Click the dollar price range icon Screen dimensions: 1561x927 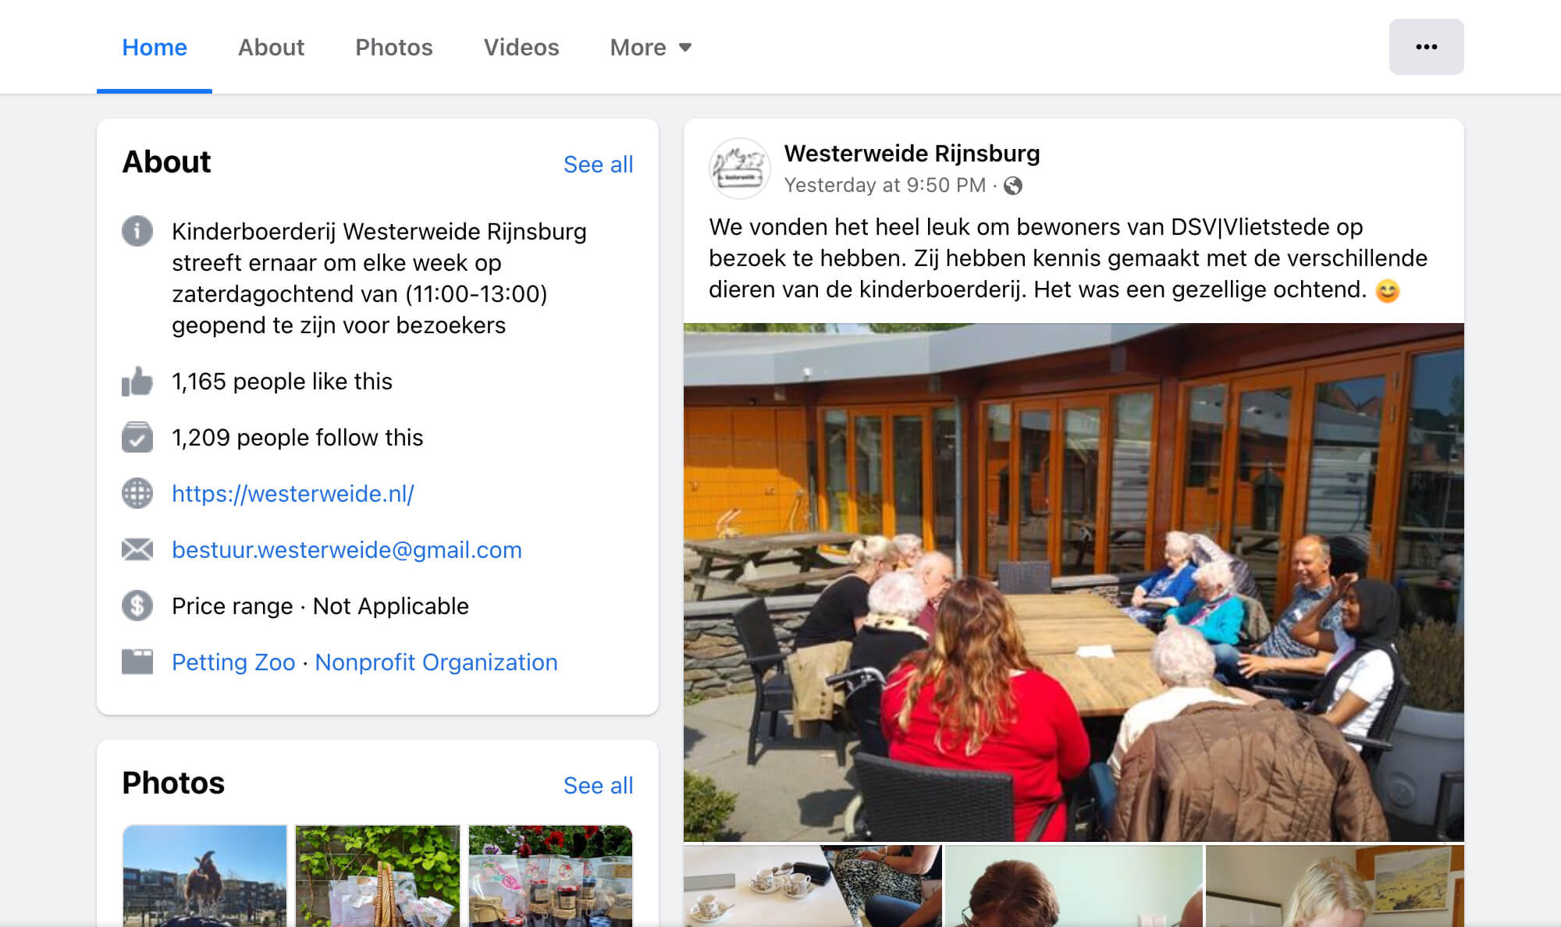click(x=137, y=606)
